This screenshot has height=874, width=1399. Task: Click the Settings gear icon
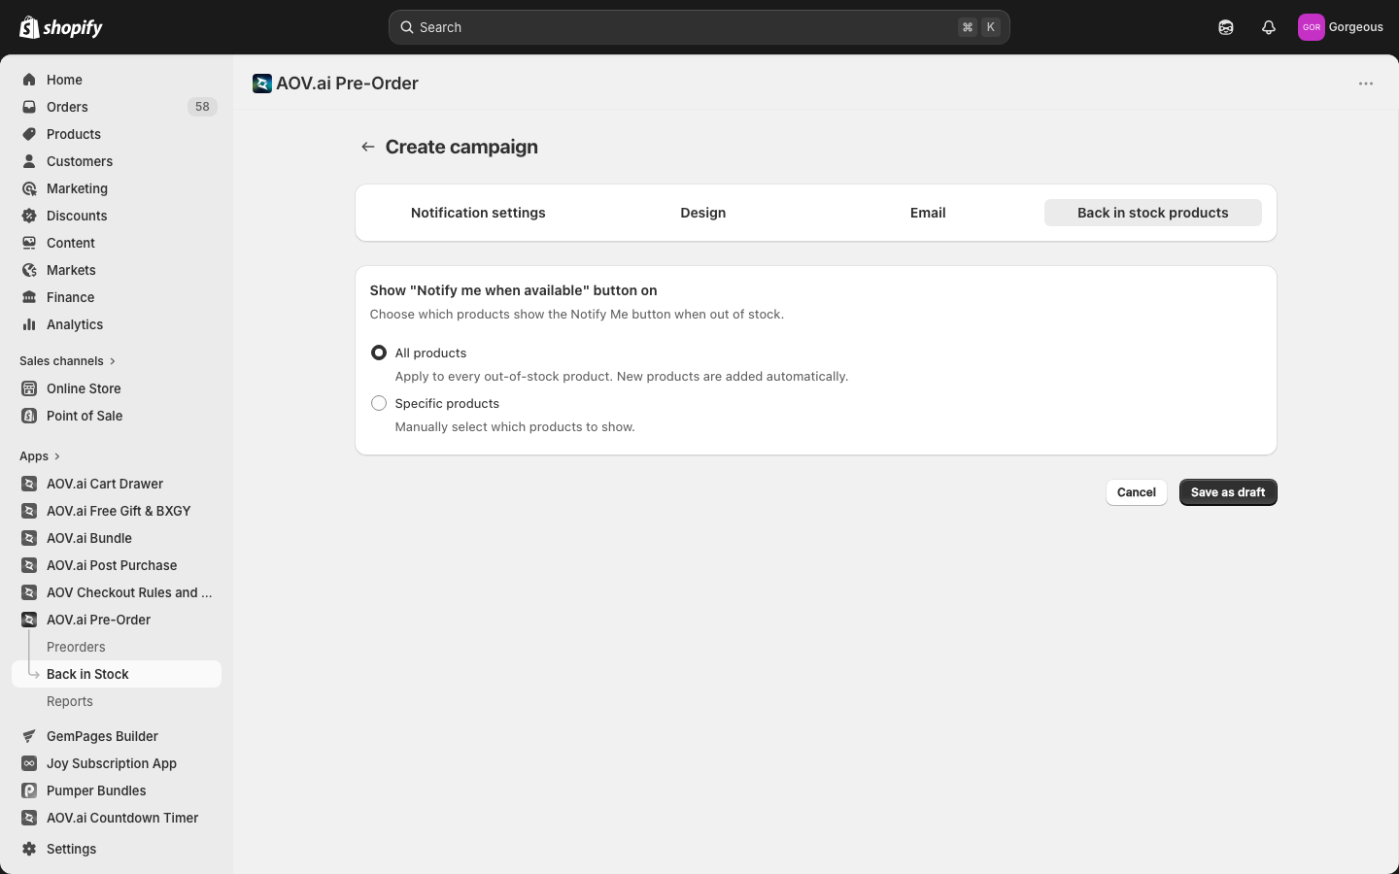coord(29,849)
